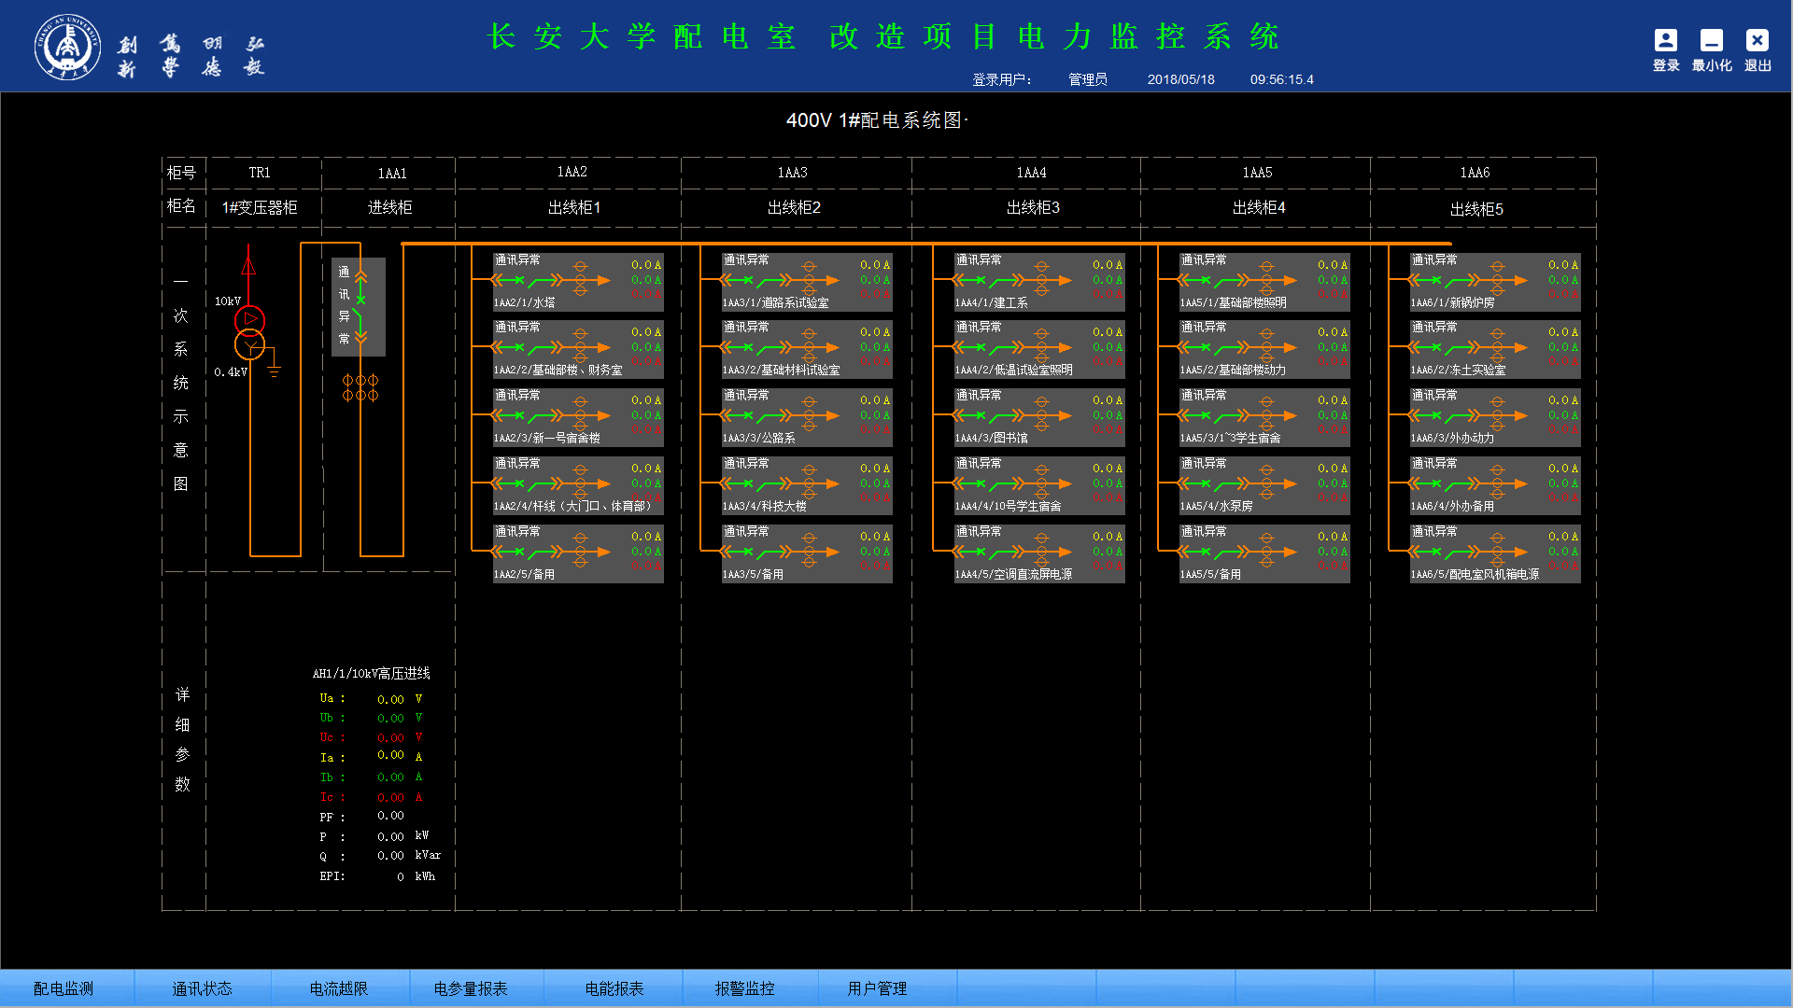Open the 通讯状态 communication status tab
This screenshot has width=1793, height=1008.
click(203, 987)
